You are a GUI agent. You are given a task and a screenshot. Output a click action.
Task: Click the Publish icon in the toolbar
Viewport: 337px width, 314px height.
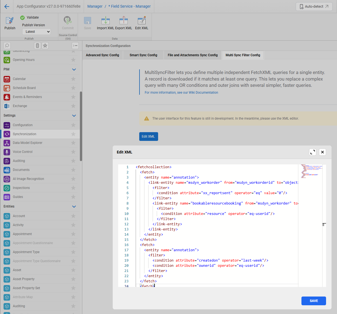click(10, 20)
